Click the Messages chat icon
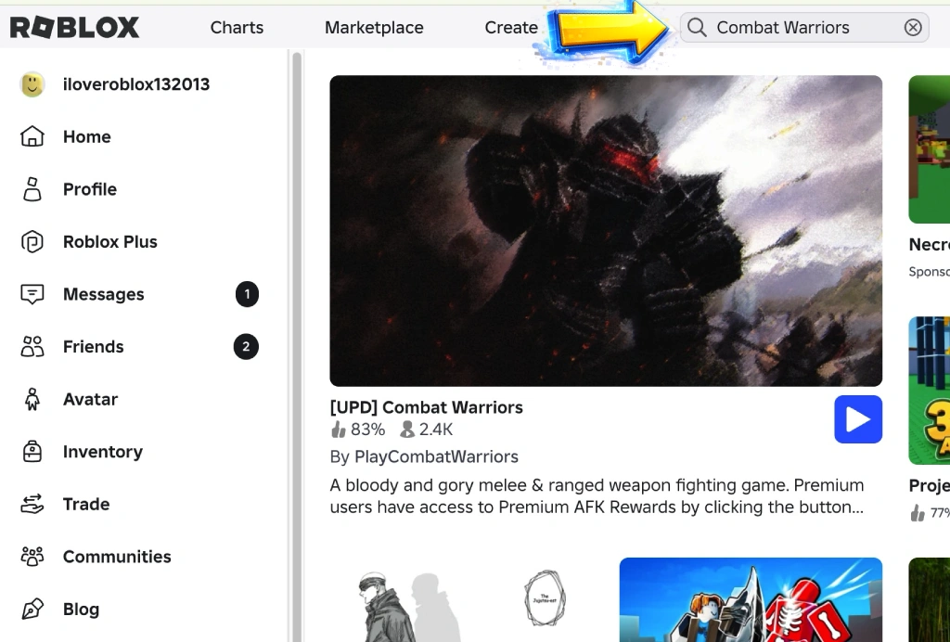Viewport: 950px width, 642px height. click(x=32, y=294)
